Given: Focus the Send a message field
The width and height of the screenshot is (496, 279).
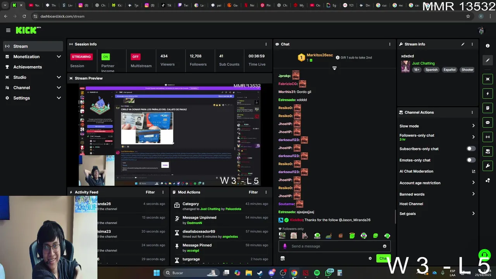Looking at the screenshot, I should 334,246.
